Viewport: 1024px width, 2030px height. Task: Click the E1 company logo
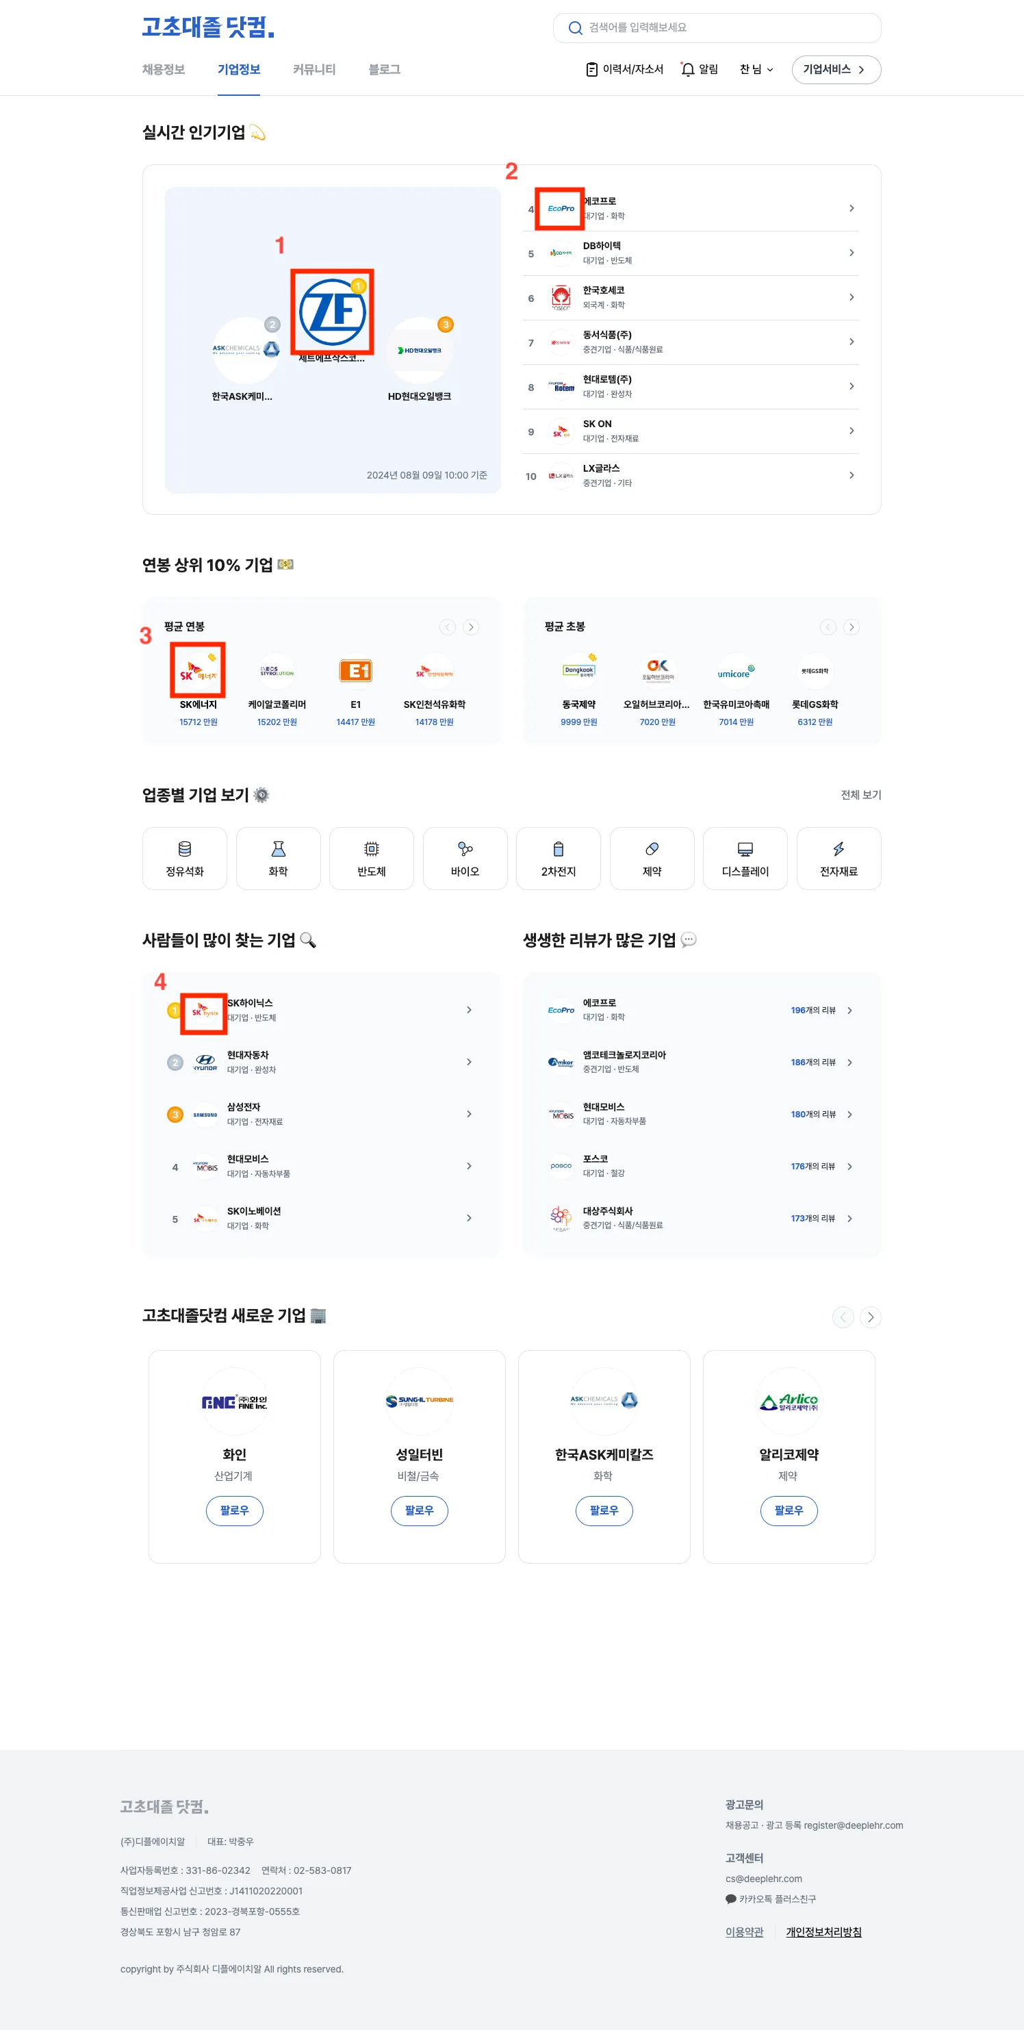355,671
